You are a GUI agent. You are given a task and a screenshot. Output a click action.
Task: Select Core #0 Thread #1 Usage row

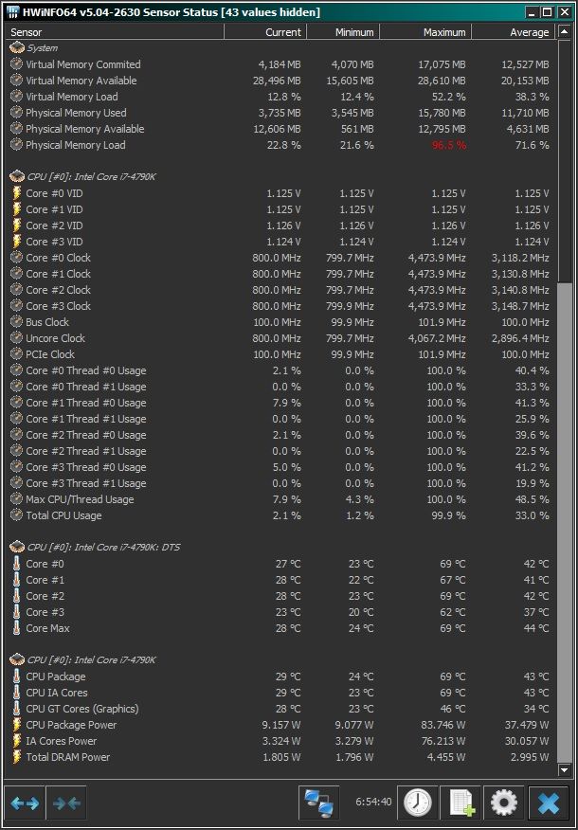[280, 387]
